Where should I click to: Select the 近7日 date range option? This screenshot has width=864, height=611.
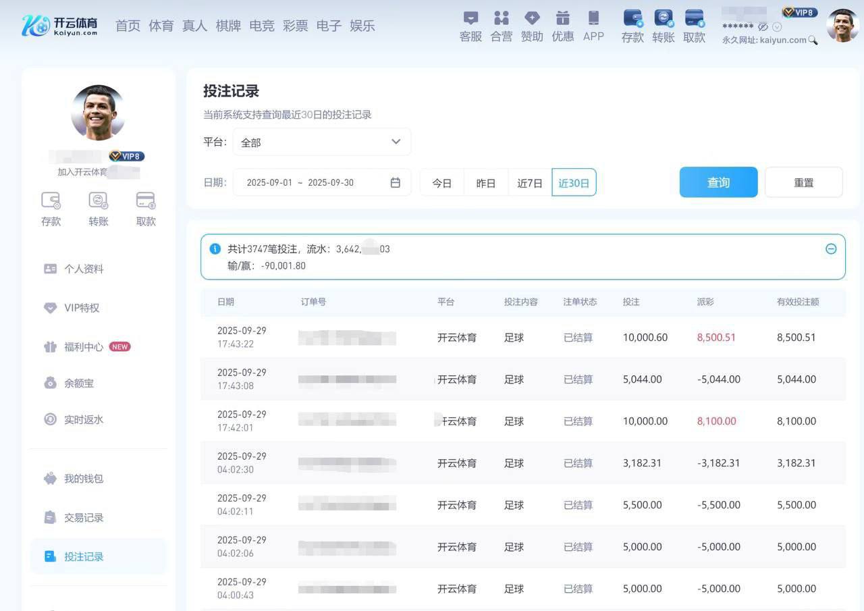click(530, 183)
